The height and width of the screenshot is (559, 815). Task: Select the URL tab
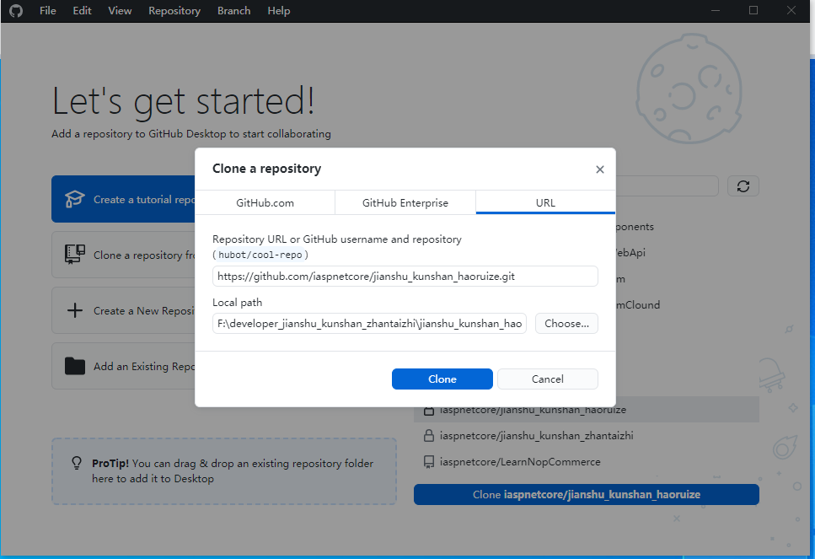tap(546, 203)
